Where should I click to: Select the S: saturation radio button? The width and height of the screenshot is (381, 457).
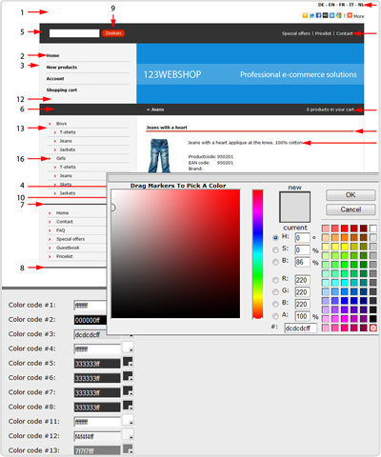pos(275,249)
